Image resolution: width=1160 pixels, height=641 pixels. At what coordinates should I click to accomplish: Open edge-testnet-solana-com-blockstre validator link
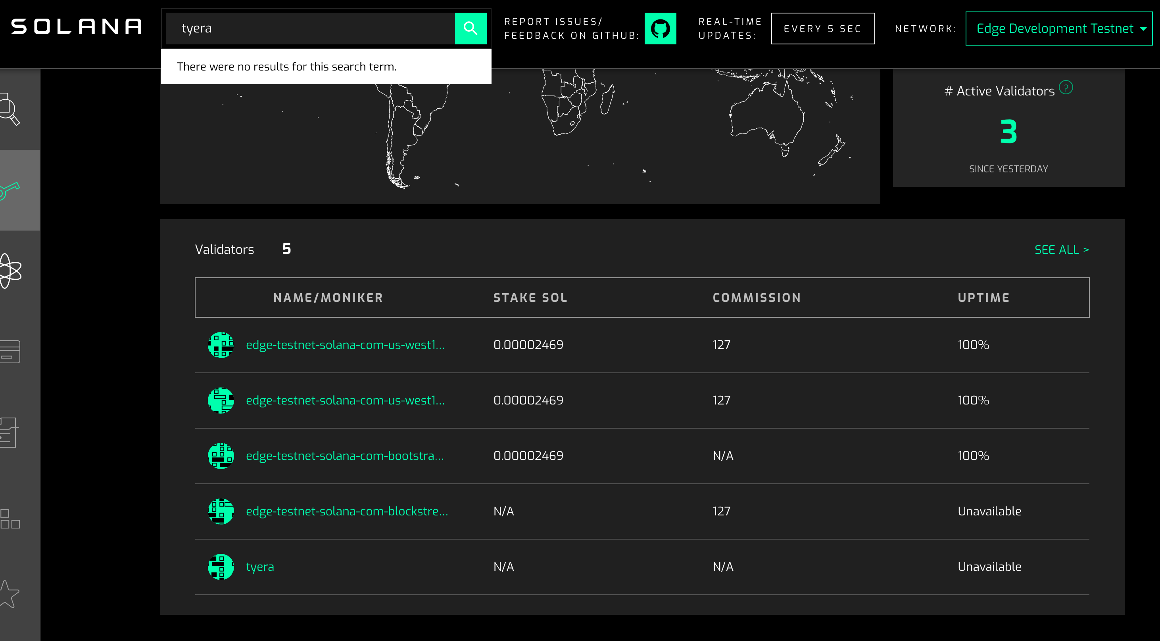point(347,511)
